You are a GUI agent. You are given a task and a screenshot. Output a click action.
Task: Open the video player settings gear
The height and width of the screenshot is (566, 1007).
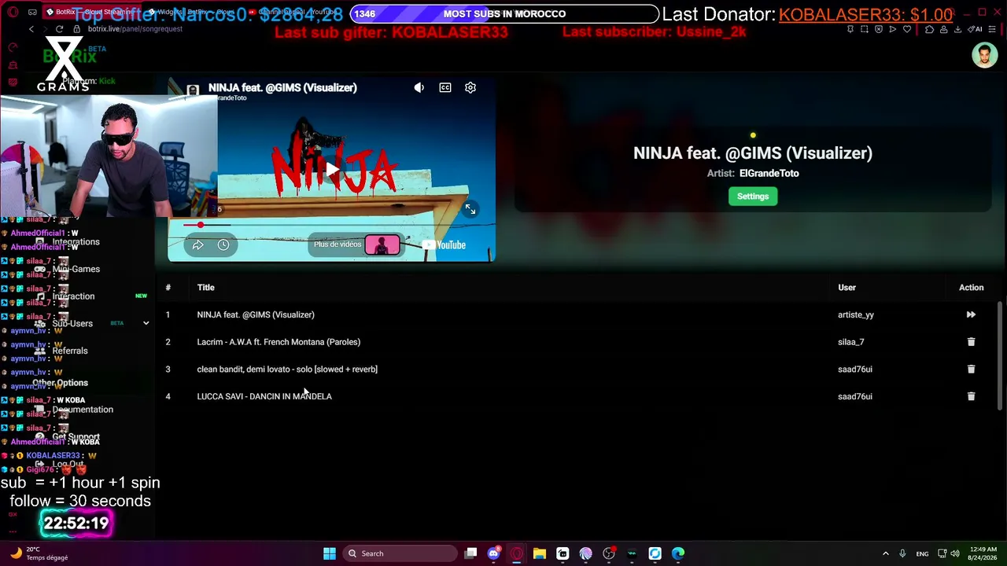[x=470, y=87]
